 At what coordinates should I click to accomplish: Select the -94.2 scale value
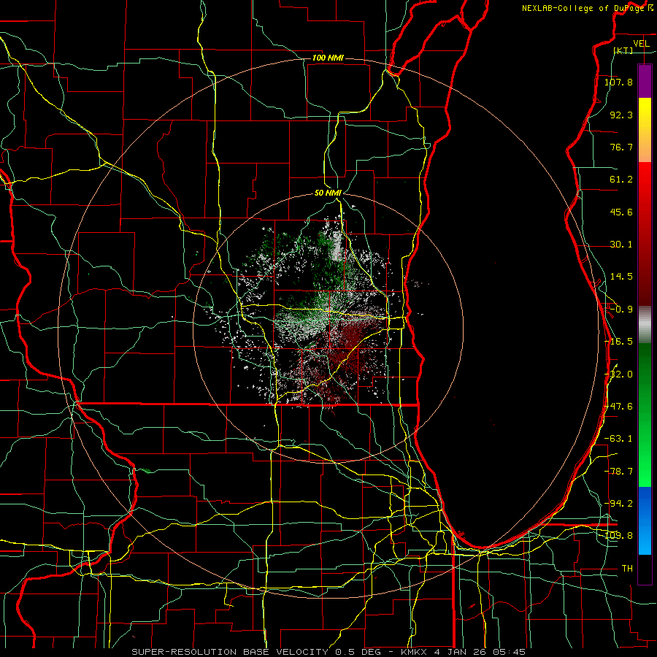point(618,504)
